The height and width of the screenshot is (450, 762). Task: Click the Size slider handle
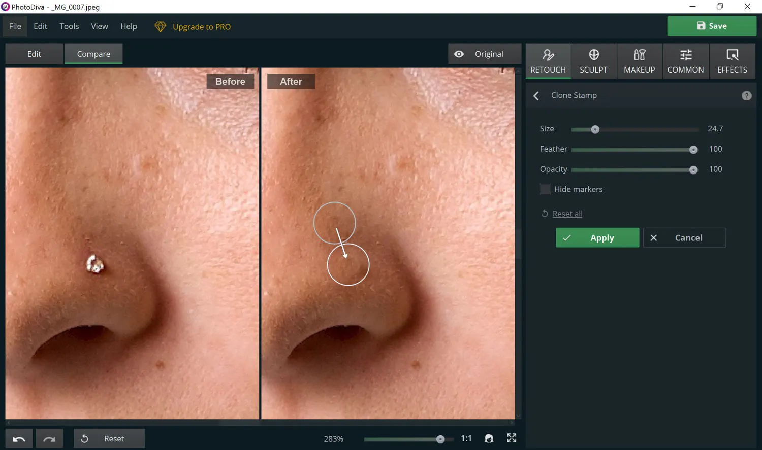[595, 129]
